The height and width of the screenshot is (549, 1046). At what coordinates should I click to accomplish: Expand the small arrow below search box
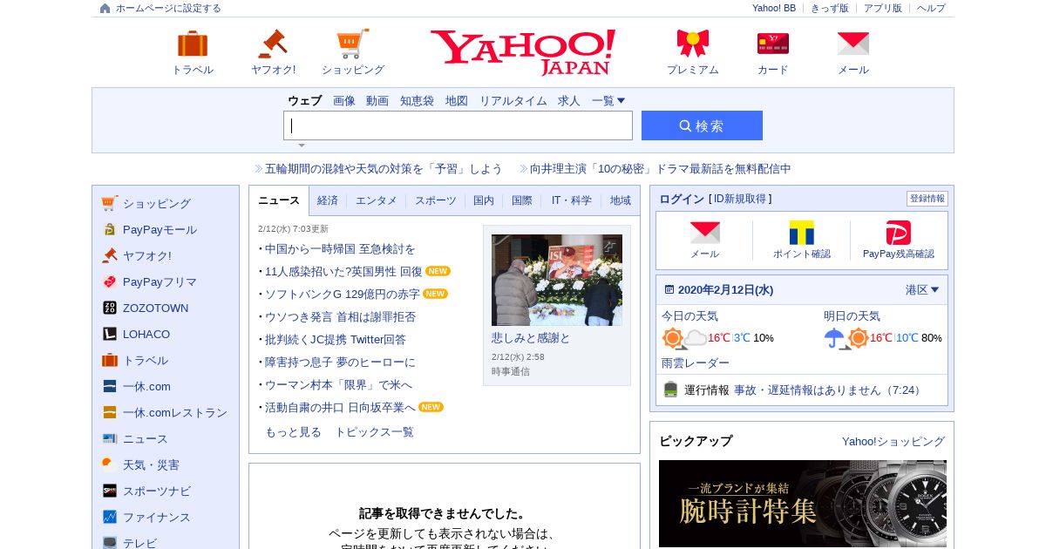[x=302, y=146]
